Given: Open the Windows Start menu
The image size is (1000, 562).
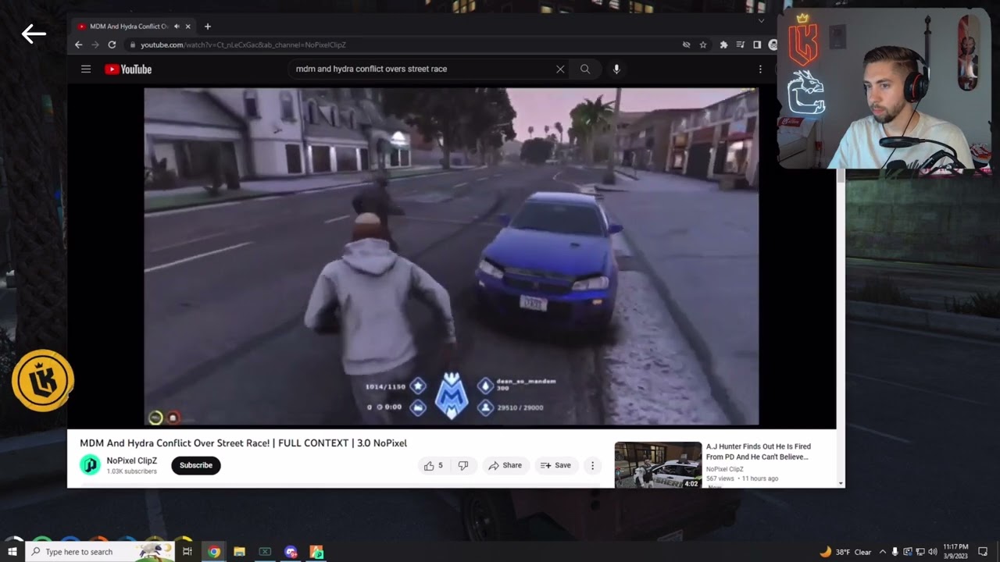Looking at the screenshot, I should coord(12,552).
